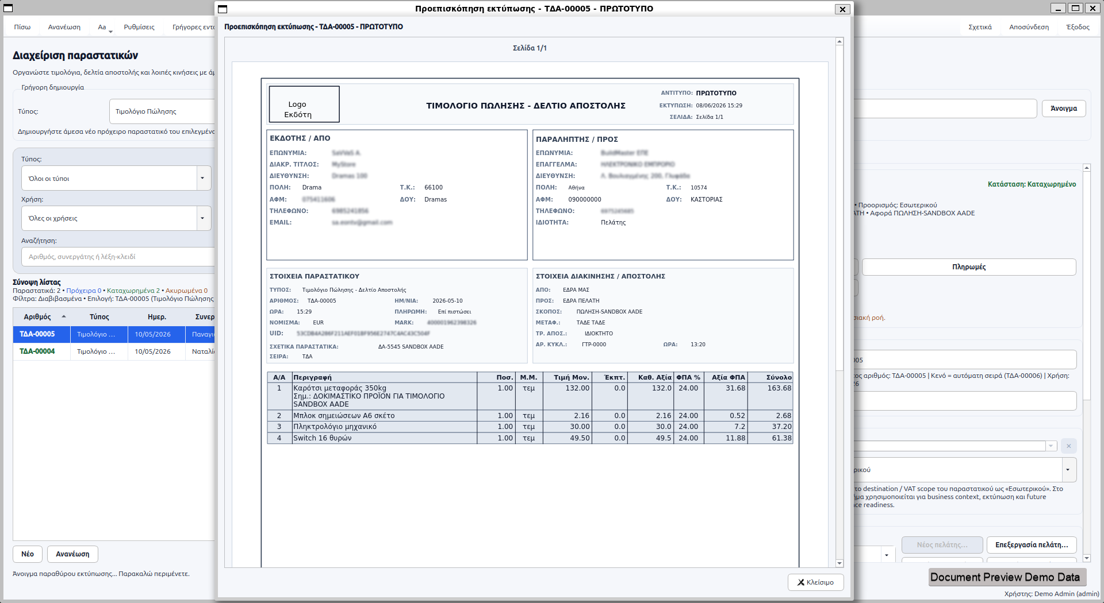Image resolution: width=1104 pixels, height=603 pixels.
Task: Click Logo Εκδότη placeholder in preview
Action: pyautogui.click(x=304, y=104)
